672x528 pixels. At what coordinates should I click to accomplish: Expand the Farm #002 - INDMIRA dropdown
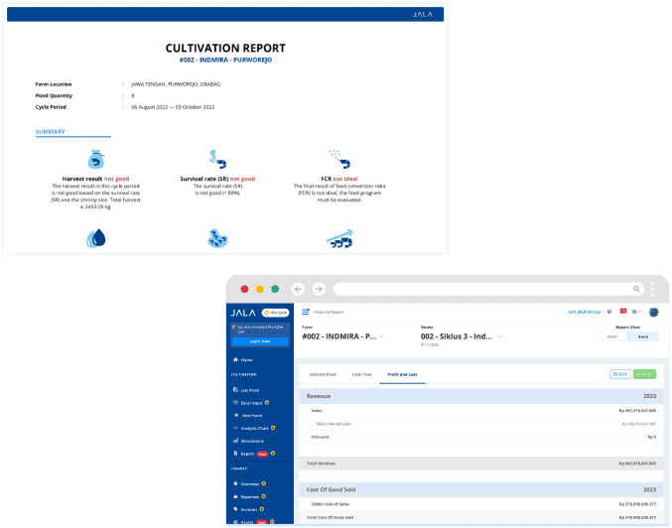click(x=381, y=336)
